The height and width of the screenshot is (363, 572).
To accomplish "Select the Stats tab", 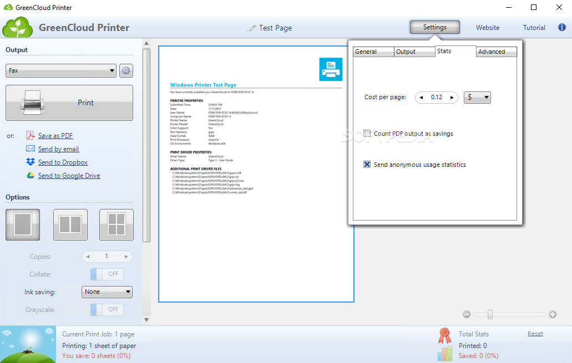I will point(455,51).
